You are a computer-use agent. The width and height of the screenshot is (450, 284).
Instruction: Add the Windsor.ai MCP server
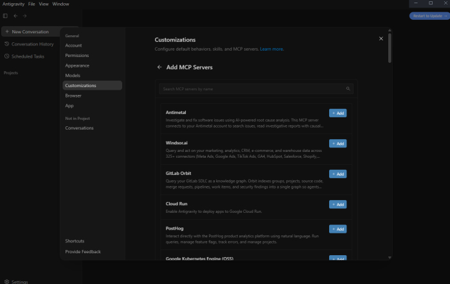click(337, 144)
